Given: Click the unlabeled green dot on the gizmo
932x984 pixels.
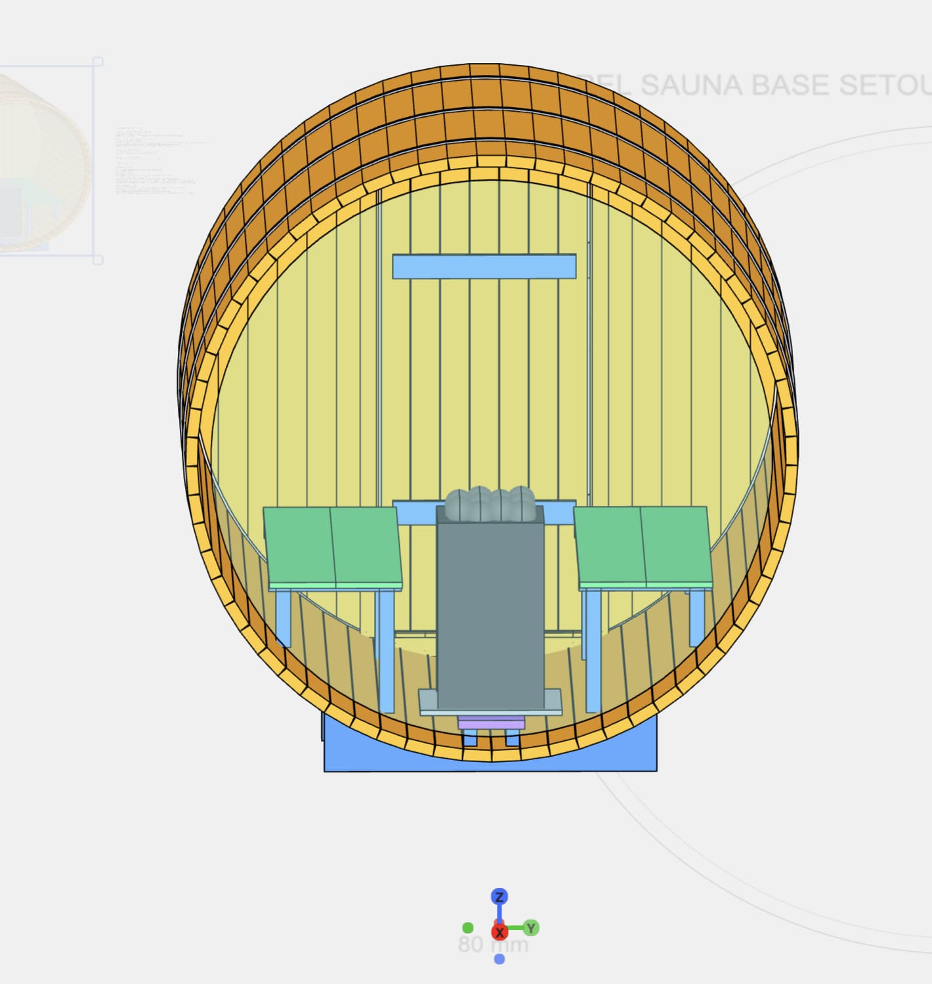Looking at the screenshot, I should point(468,928).
